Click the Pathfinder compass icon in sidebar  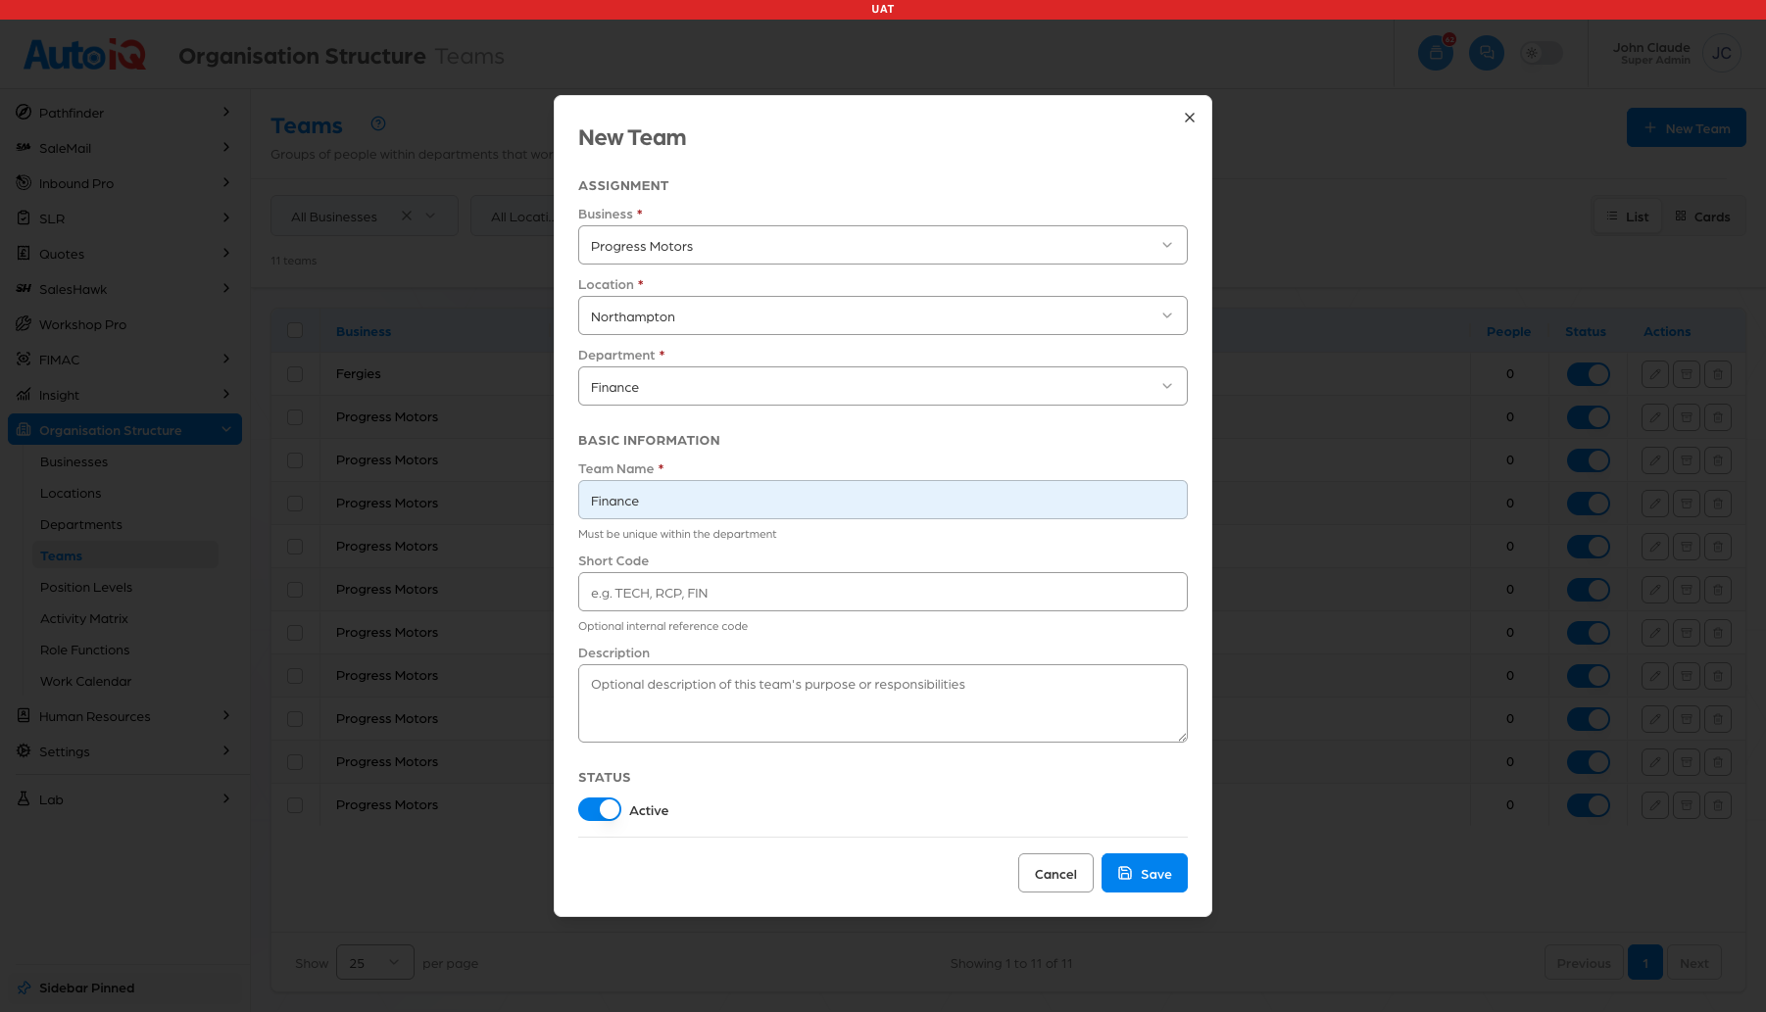24,113
